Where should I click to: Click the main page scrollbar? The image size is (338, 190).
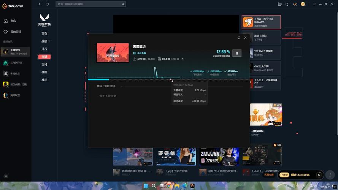[337, 74]
